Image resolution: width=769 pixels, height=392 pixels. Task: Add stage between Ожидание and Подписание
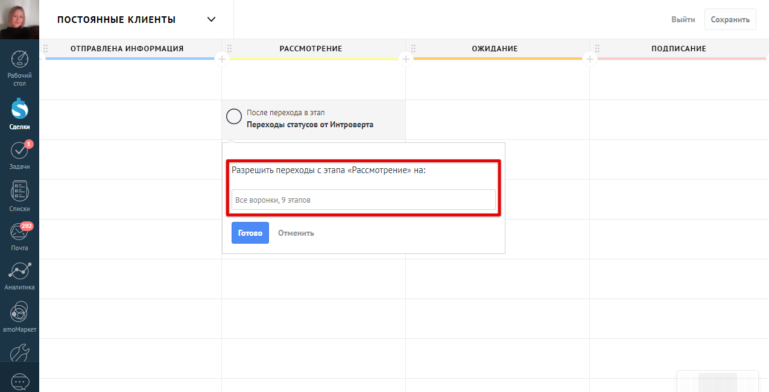pyautogui.click(x=589, y=58)
